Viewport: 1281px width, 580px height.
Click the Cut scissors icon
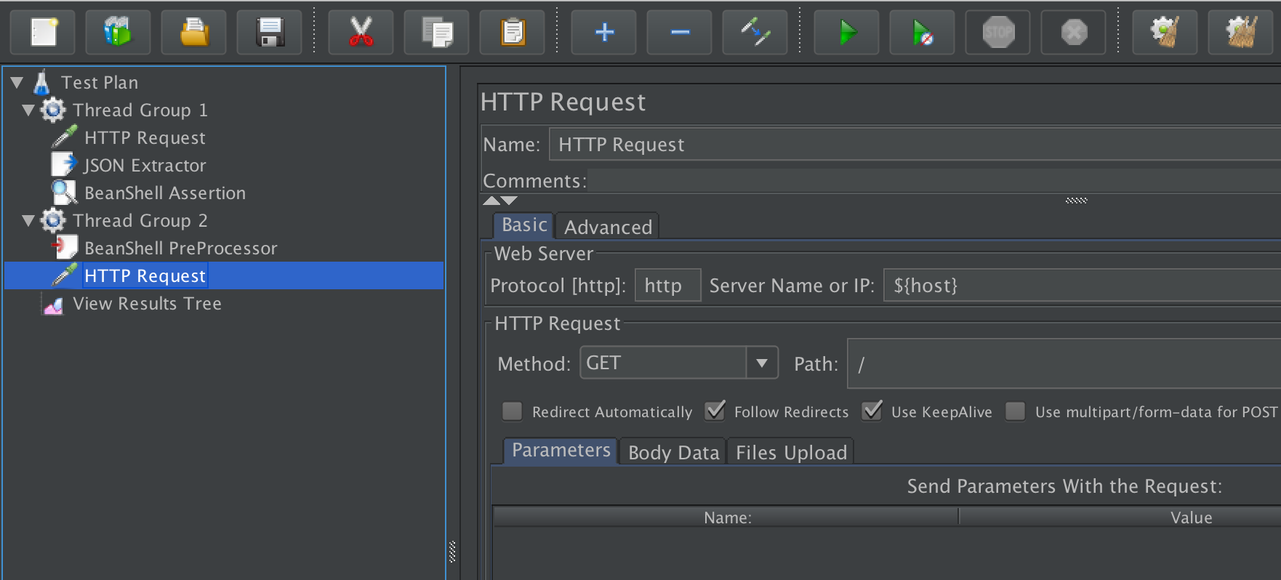pyautogui.click(x=361, y=32)
